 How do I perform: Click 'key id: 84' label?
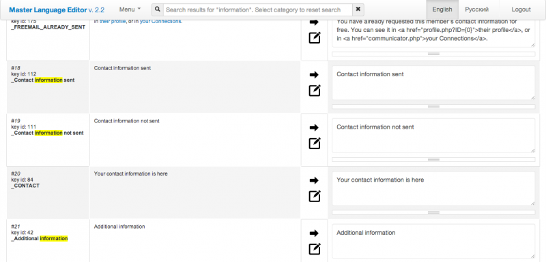tap(23, 180)
